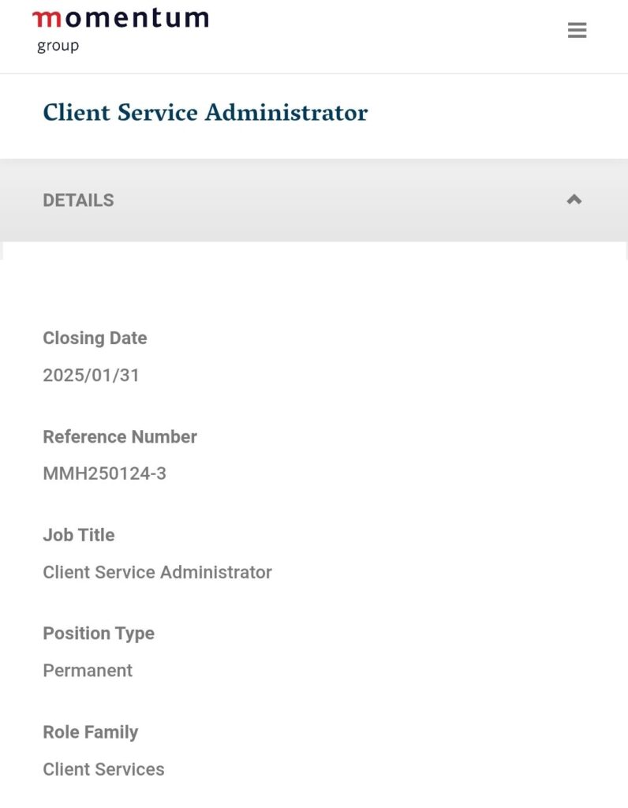
Task: Click the Role Family label
Action: click(90, 732)
